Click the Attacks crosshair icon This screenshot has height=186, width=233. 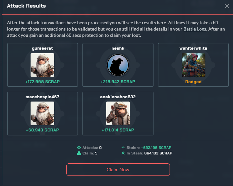click(79, 148)
